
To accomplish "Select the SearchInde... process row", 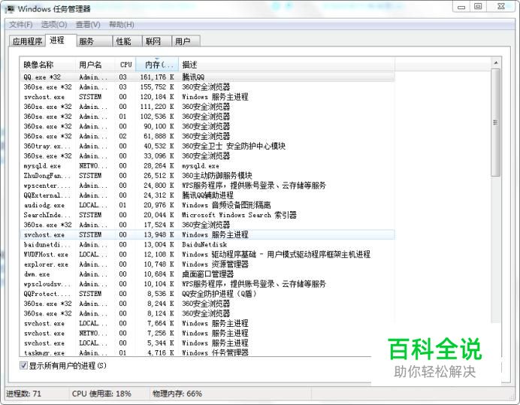I will tap(207, 215).
